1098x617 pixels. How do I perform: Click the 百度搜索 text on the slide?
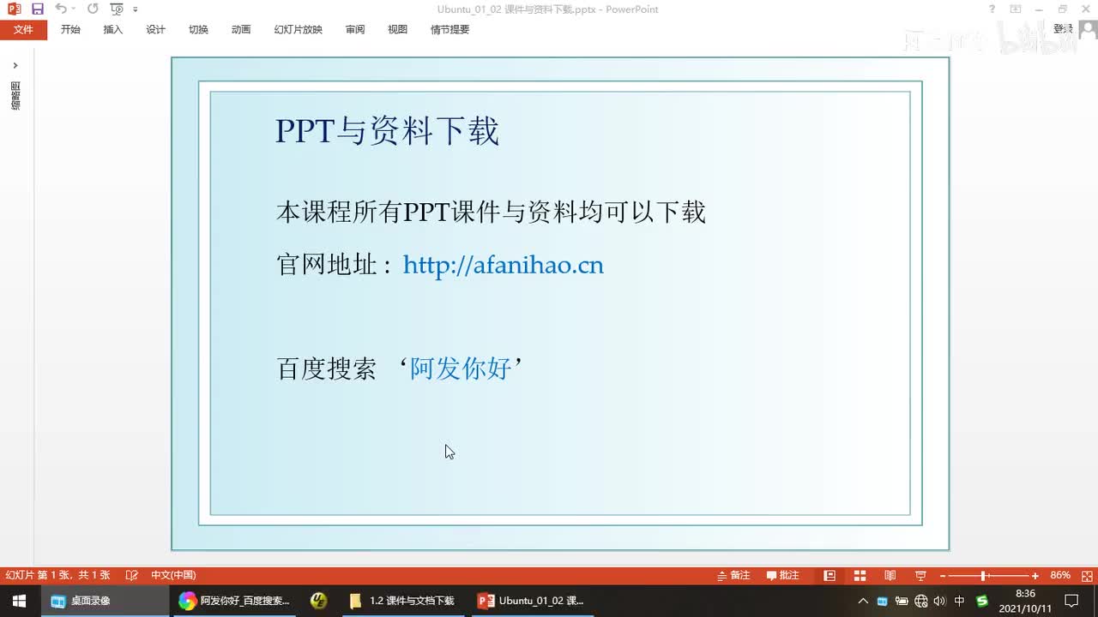tap(327, 368)
